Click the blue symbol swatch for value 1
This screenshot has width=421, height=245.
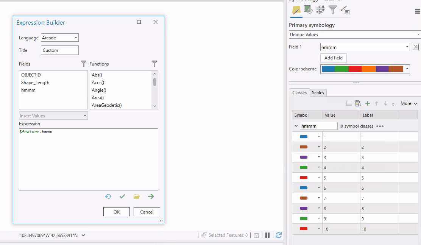(304, 137)
